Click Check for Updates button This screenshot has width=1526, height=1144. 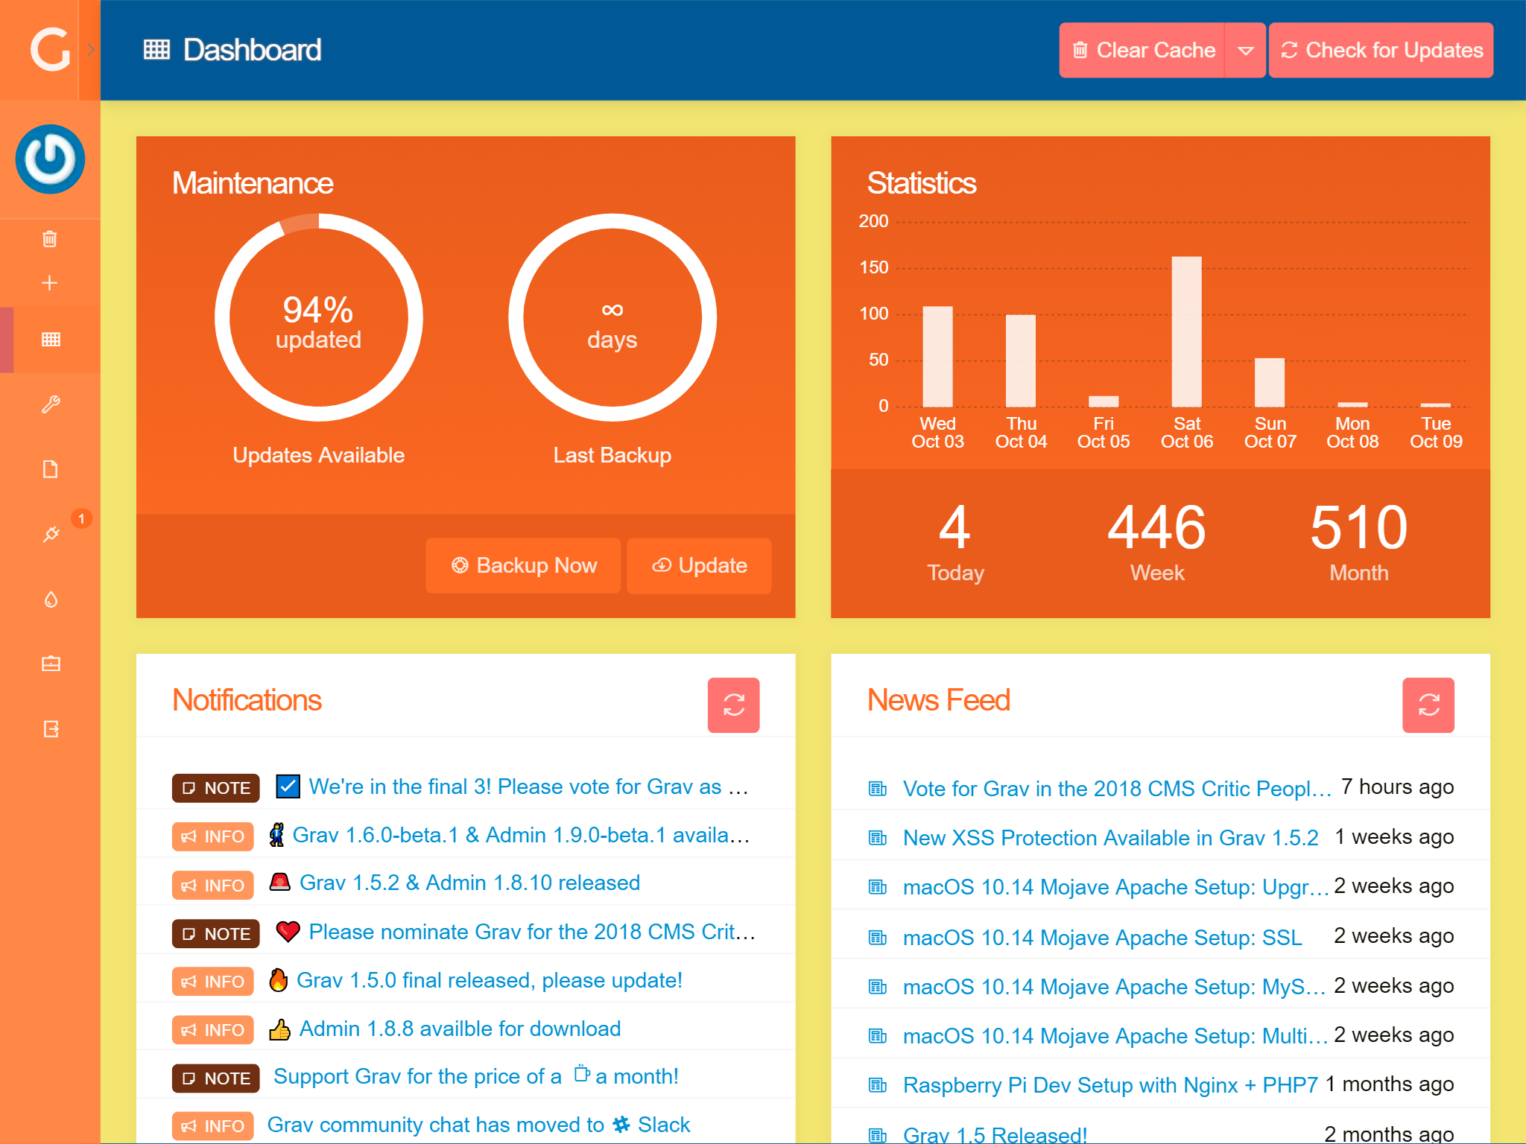[x=1381, y=51]
